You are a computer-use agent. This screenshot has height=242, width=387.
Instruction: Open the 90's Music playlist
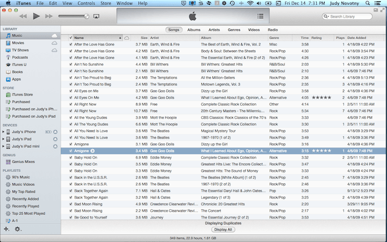(21, 177)
